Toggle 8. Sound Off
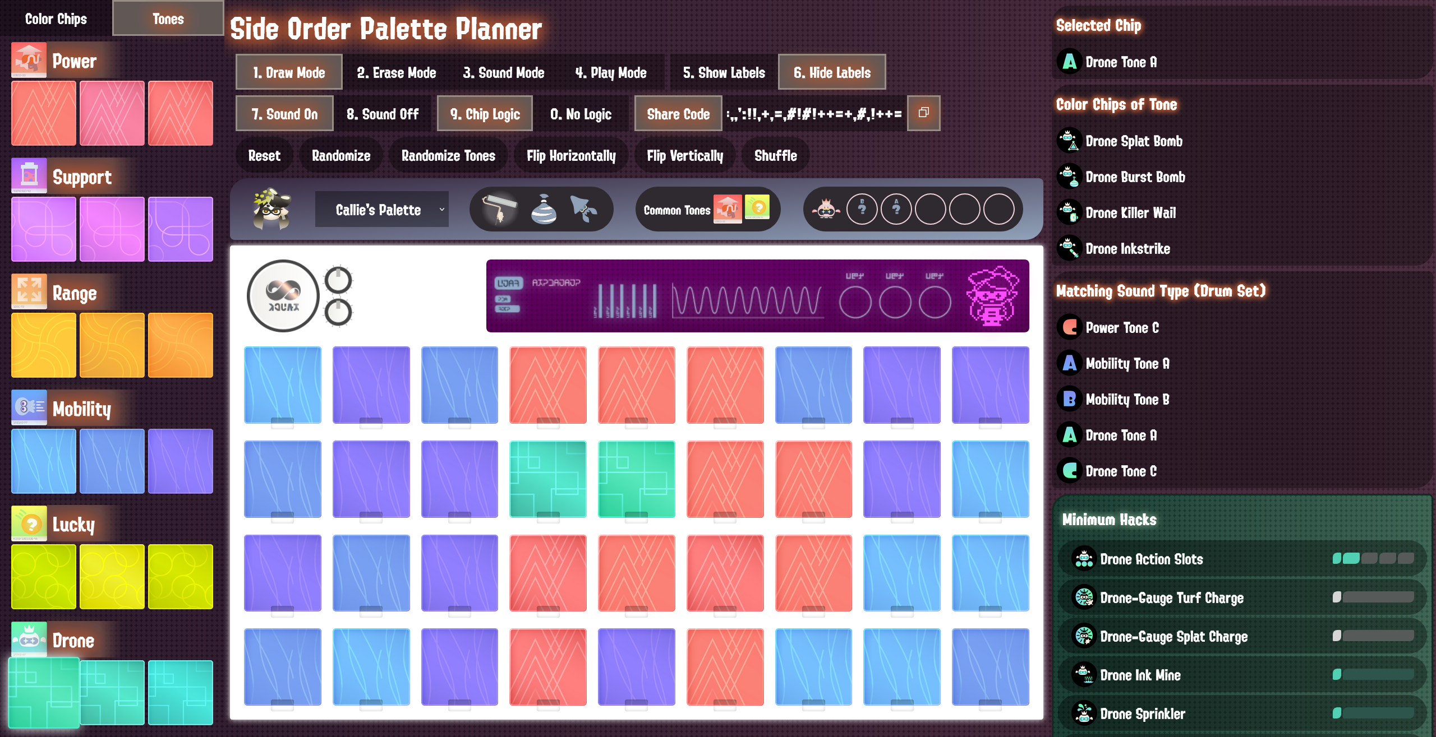 [x=383, y=114]
